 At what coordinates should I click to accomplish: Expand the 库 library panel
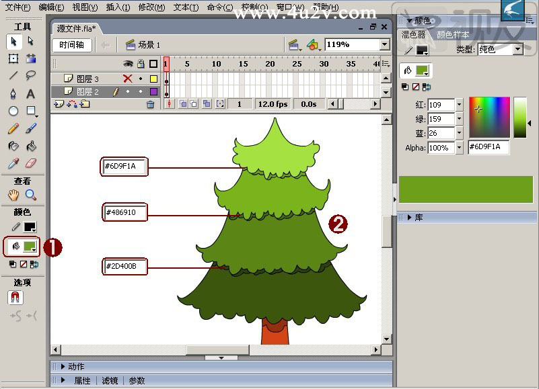coord(409,218)
